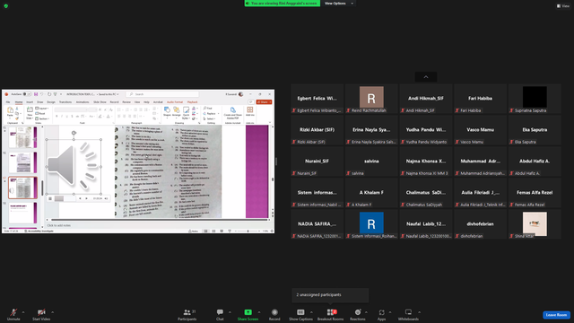Image resolution: width=574 pixels, height=323 pixels.
Task: Expand audio options caret next to Unmute
Action: [23, 312]
